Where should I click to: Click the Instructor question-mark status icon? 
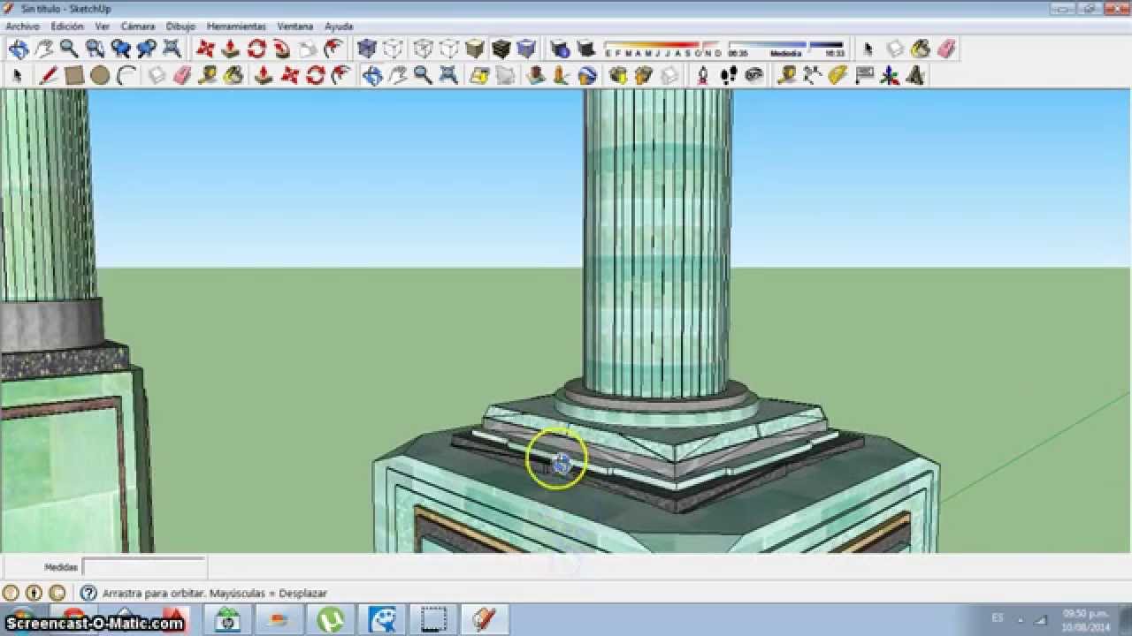pos(88,594)
